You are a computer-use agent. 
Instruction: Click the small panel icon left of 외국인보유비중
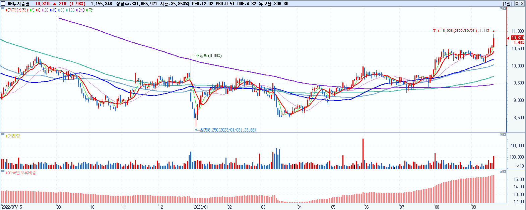(2, 172)
